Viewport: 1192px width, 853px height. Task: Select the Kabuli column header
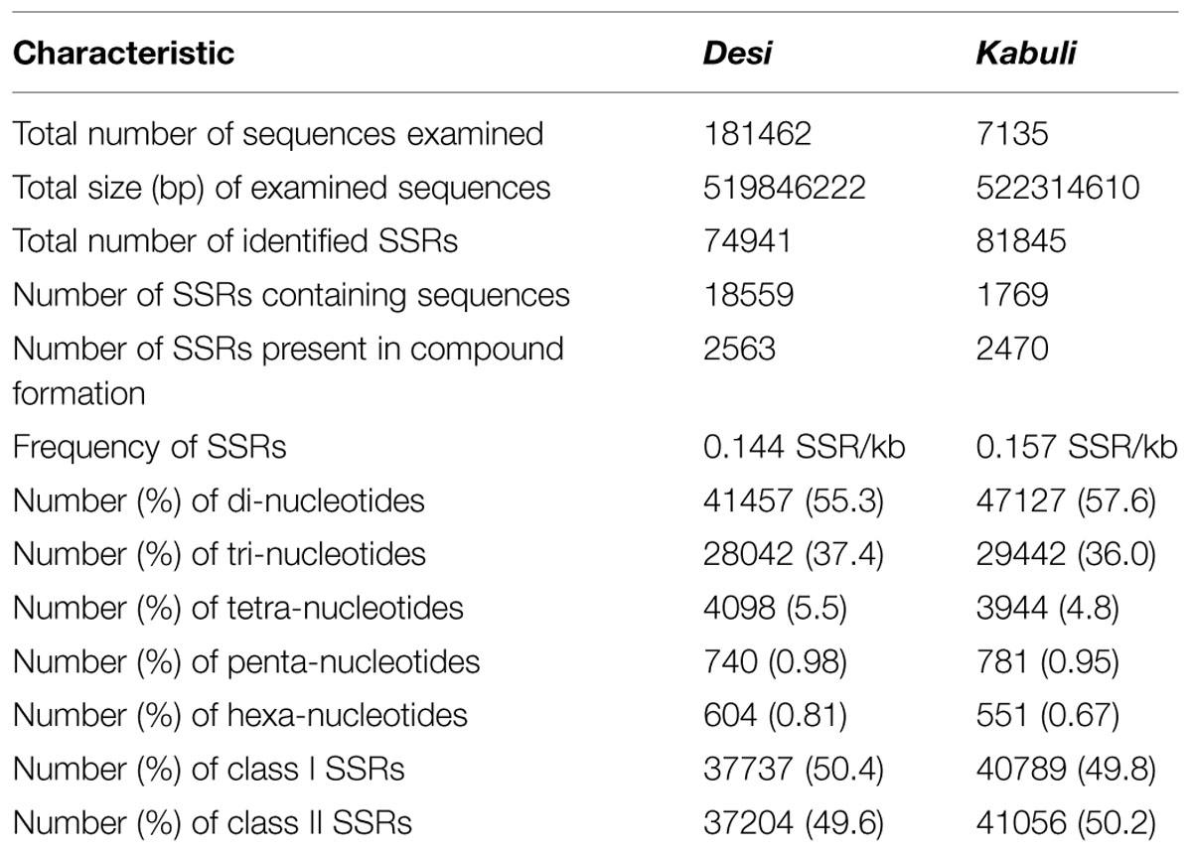pos(1026,53)
